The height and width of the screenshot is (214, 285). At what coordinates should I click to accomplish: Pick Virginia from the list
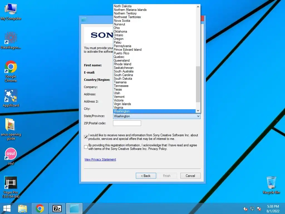(x=154, y=108)
